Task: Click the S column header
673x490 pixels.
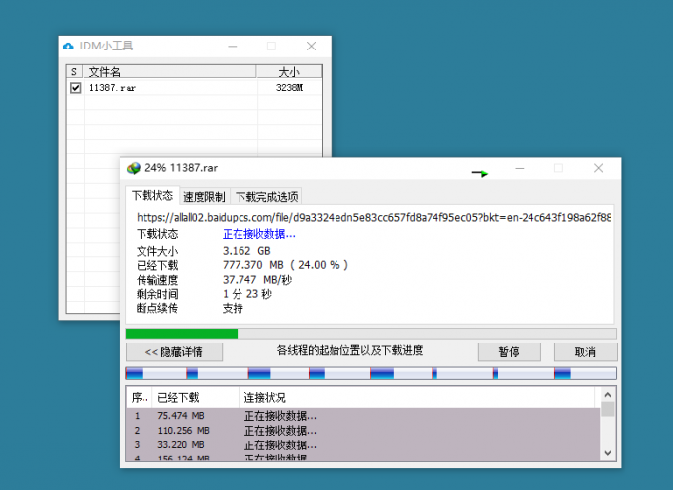Action: pyautogui.click(x=74, y=71)
